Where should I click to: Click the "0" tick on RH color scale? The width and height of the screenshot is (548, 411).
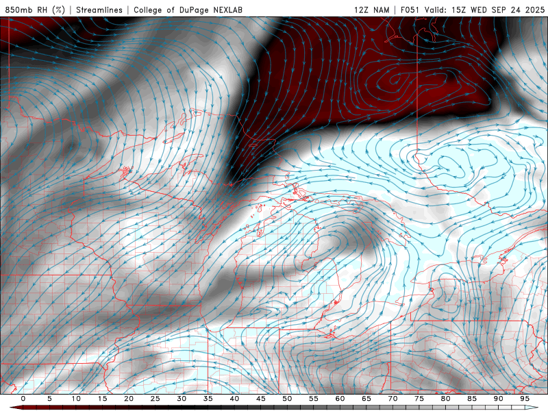point(23,399)
